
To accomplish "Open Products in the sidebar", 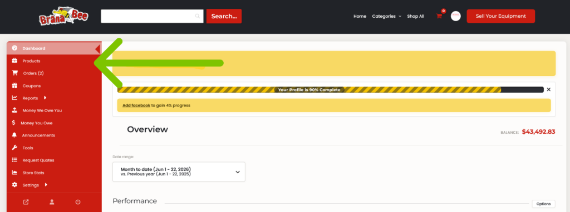I will click(54, 61).
